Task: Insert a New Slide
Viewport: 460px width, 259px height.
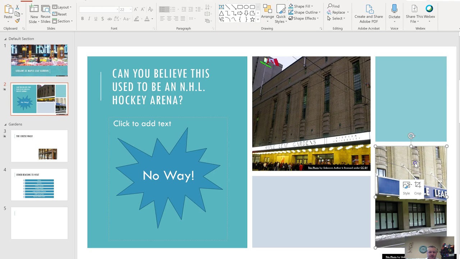Action: [x=34, y=14]
